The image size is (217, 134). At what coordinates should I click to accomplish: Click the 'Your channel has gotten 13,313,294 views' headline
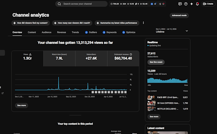(x=75, y=43)
